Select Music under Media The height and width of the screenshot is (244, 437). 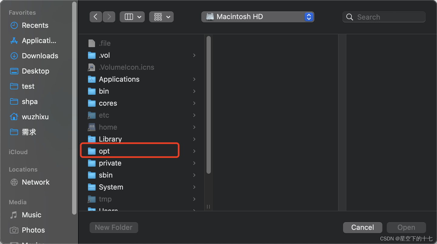pos(31,215)
